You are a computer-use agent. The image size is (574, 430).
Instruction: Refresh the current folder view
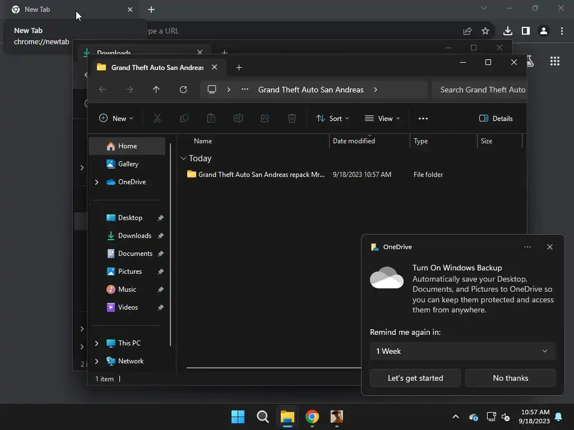coord(183,90)
